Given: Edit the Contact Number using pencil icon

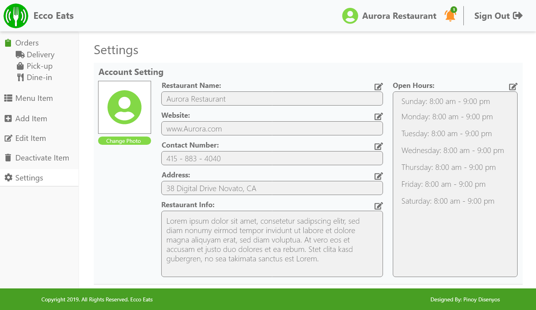Looking at the screenshot, I should [378, 146].
